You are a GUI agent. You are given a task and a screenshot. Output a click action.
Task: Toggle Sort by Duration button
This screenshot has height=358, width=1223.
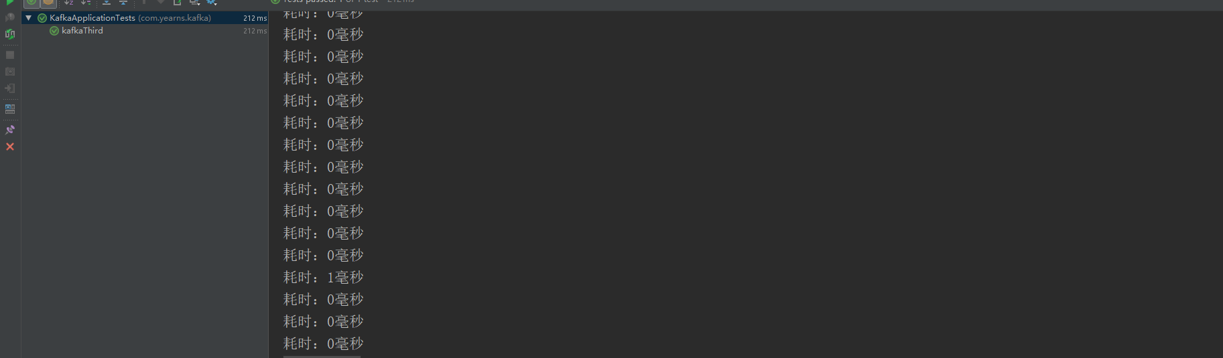pos(86,3)
